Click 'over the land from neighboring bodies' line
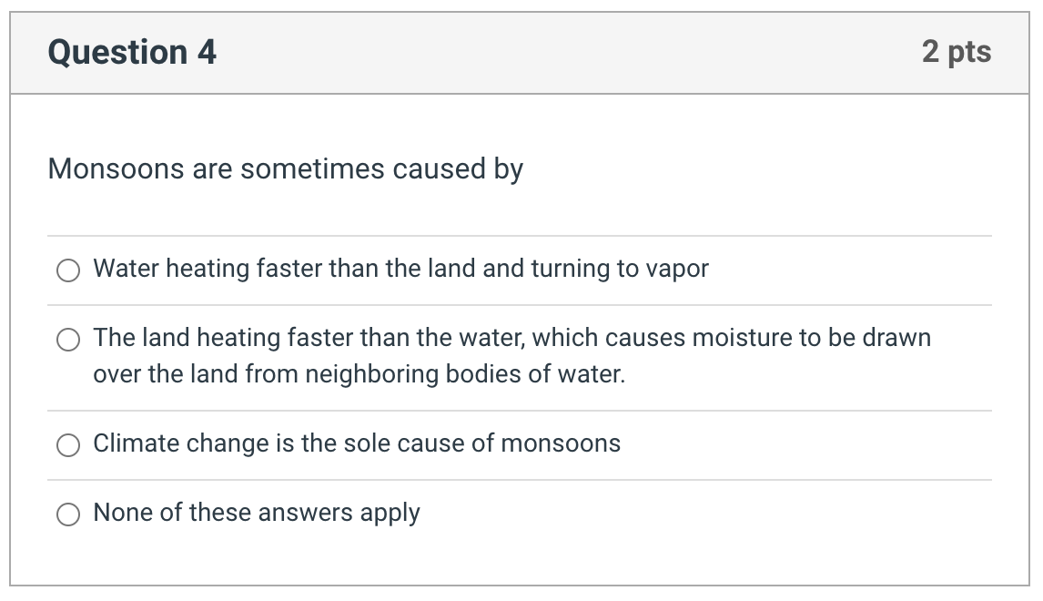Viewport: 1043px width, 601px height. (359, 374)
